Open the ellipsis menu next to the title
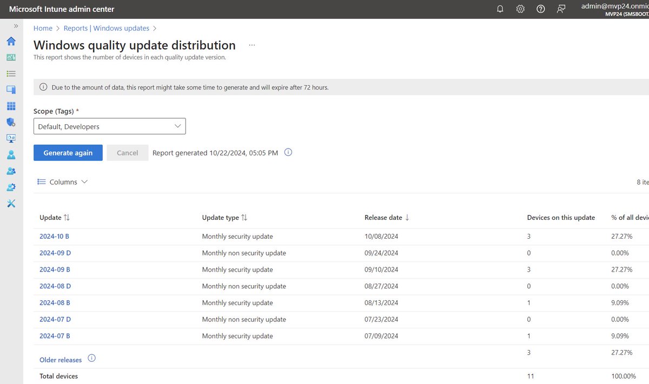 pyautogui.click(x=252, y=45)
